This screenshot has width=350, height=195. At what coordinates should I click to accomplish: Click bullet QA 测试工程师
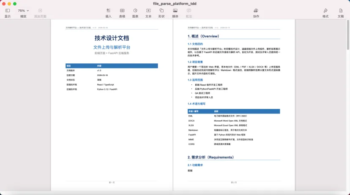point(202,93)
